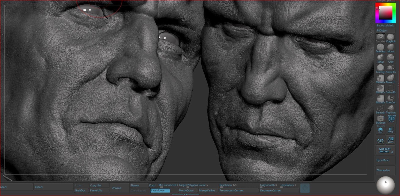Select the DamStandard brush
Viewport: 400px width, 196px height.
(x=380, y=48)
